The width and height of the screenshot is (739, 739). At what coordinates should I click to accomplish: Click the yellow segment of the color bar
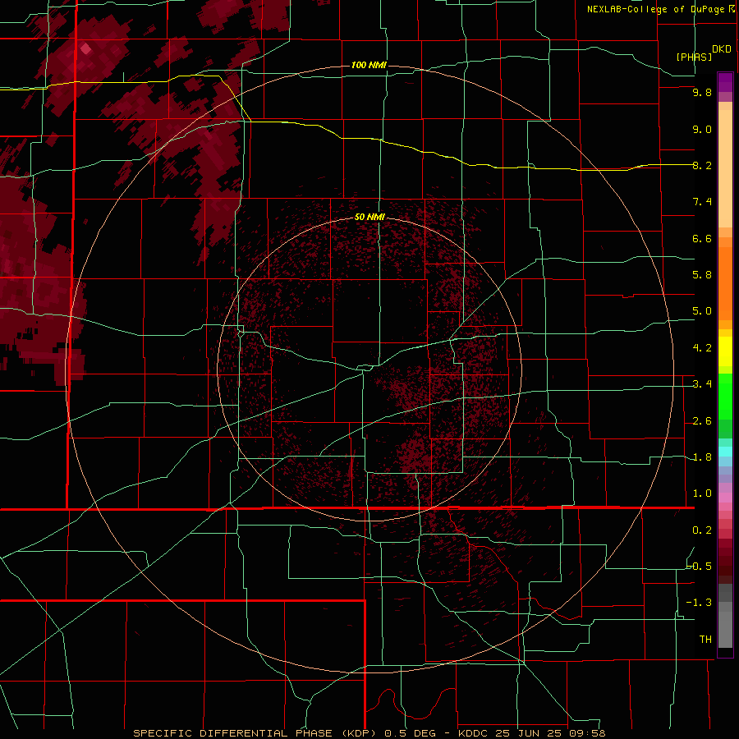[x=725, y=351]
